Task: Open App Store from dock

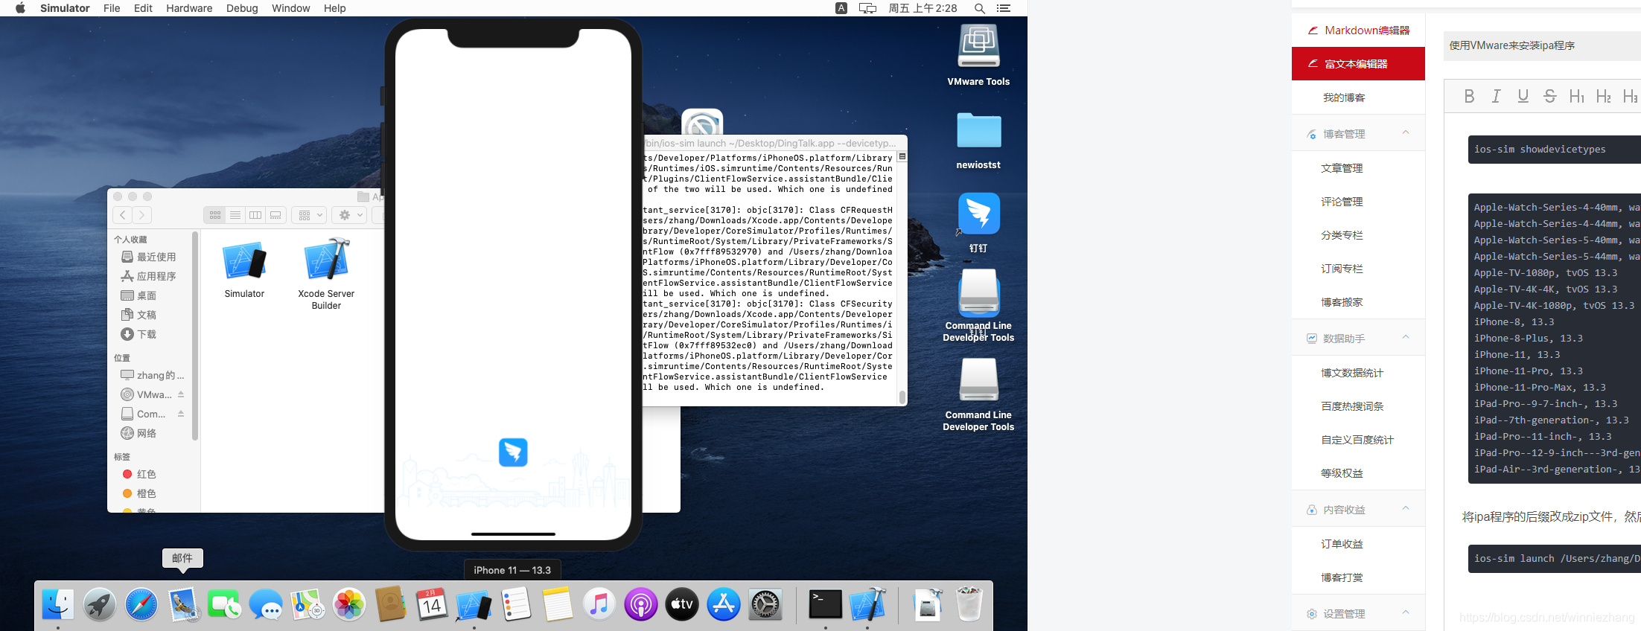Action: pos(724,604)
